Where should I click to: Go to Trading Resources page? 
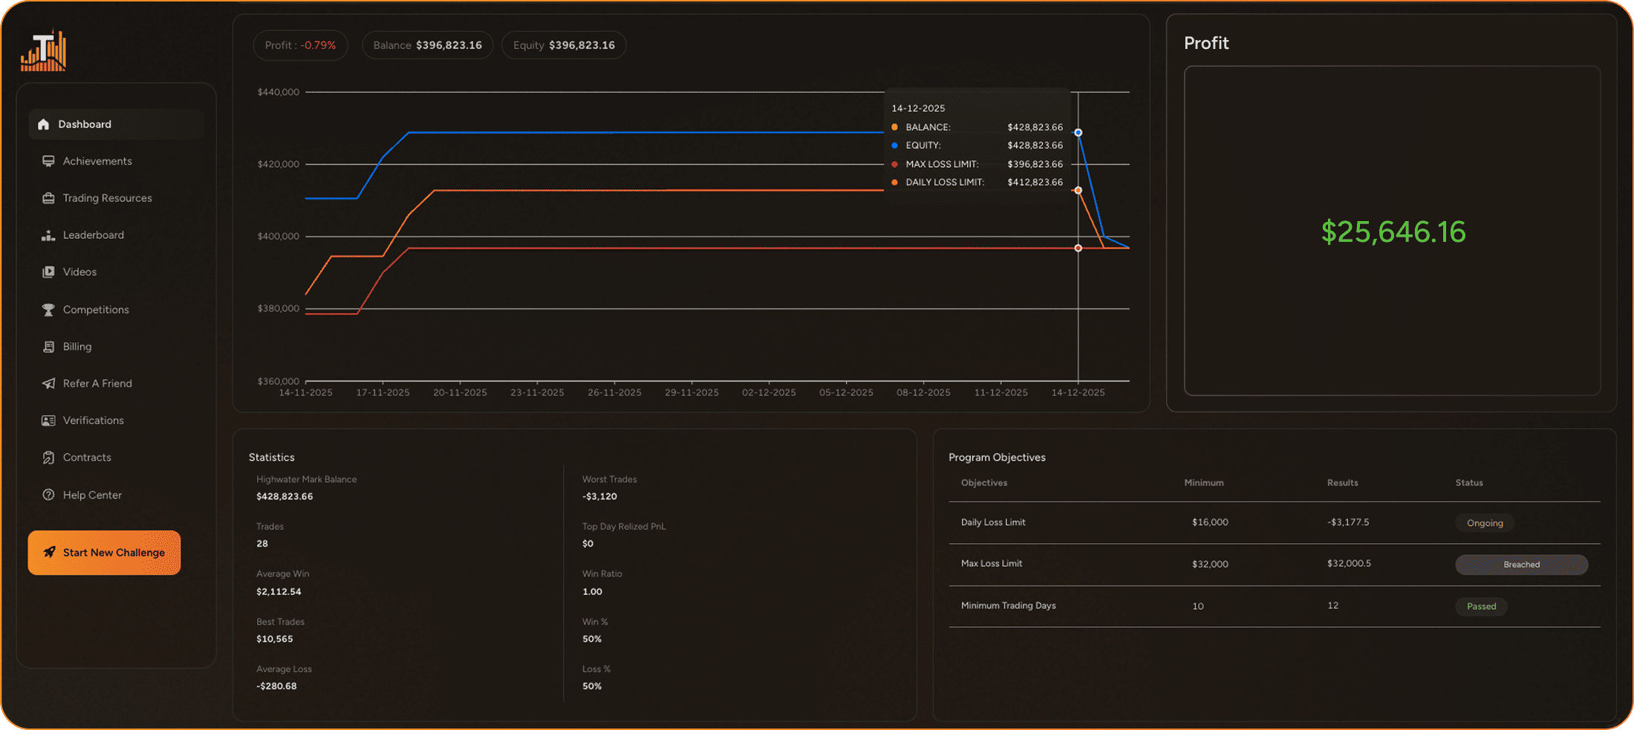pos(108,198)
